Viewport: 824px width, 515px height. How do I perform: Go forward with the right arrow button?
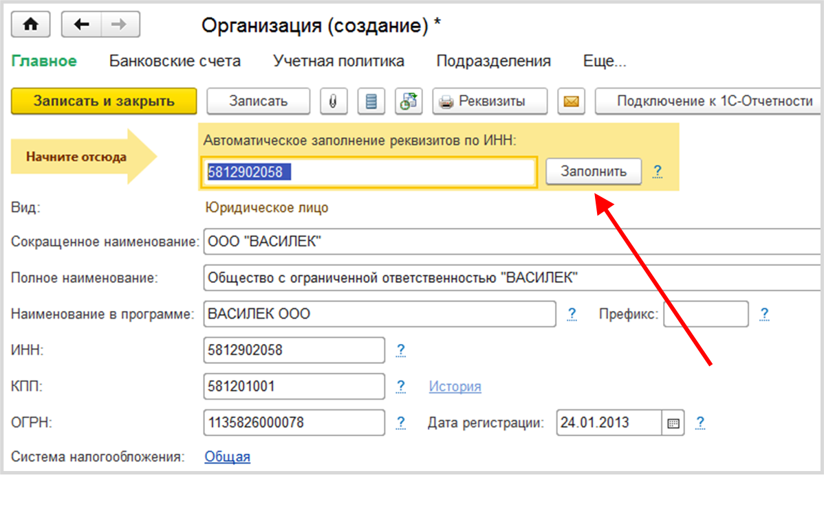[120, 25]
